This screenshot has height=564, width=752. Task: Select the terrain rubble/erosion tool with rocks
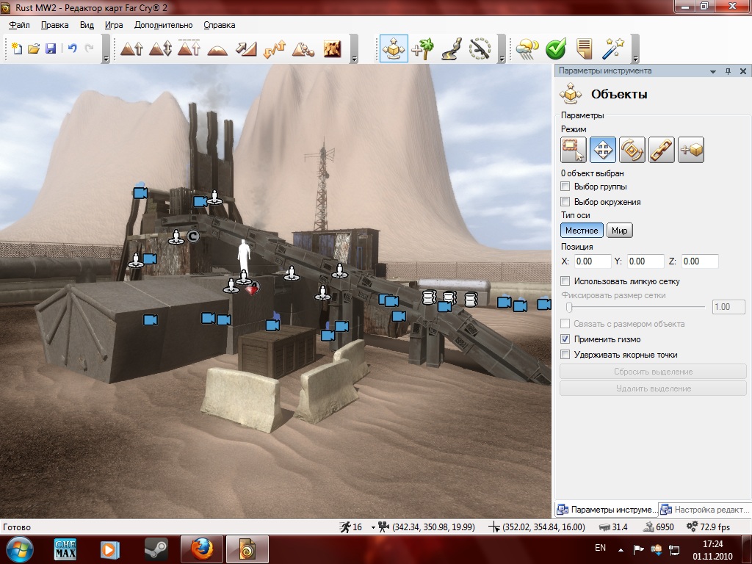[x=303, y=48]
